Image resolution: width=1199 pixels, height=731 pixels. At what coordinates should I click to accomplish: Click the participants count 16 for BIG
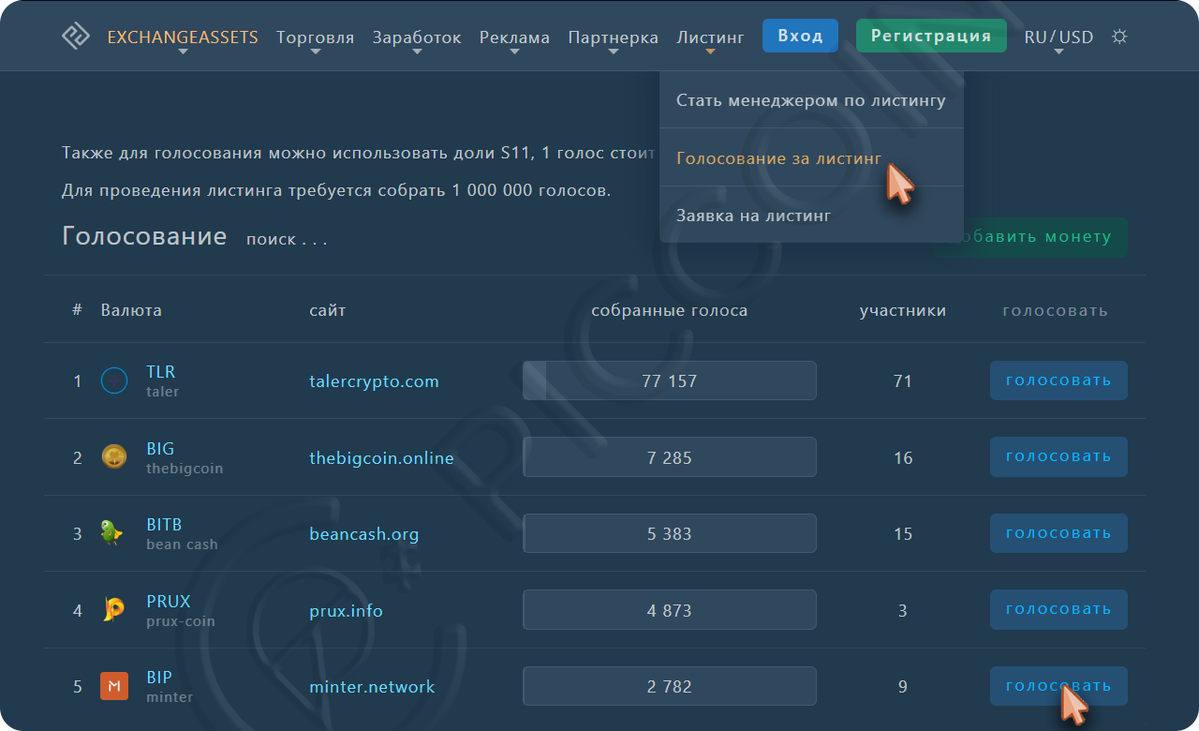pos(903,458)
